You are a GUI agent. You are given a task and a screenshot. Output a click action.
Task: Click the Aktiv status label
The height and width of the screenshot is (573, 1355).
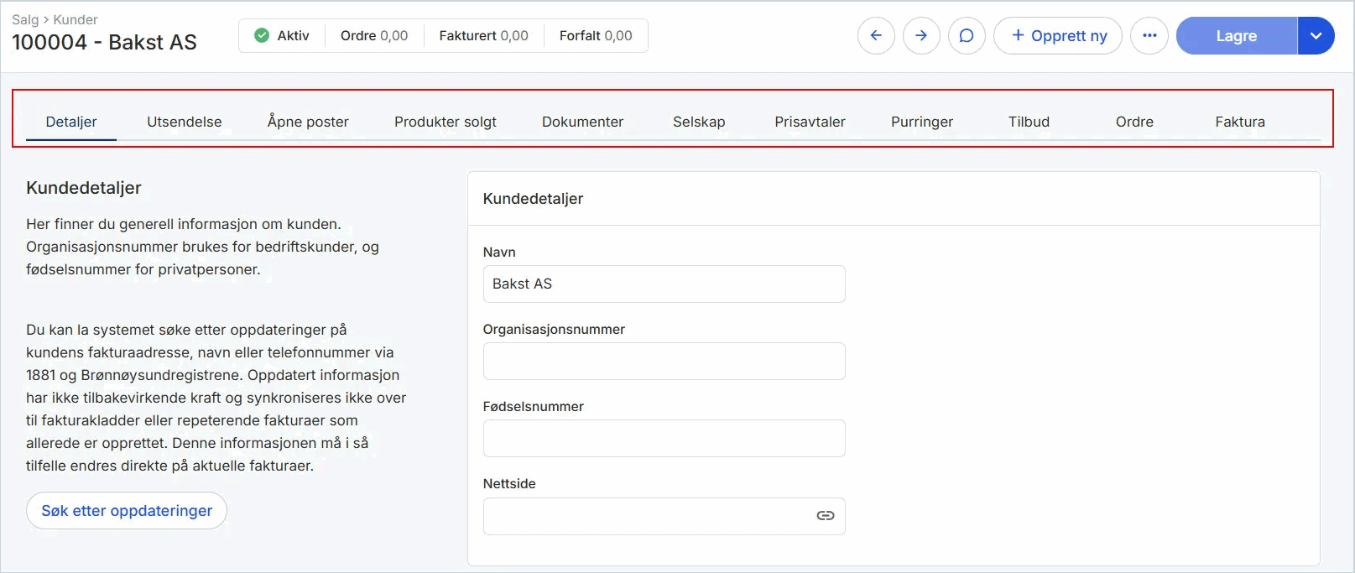point(294,35)
